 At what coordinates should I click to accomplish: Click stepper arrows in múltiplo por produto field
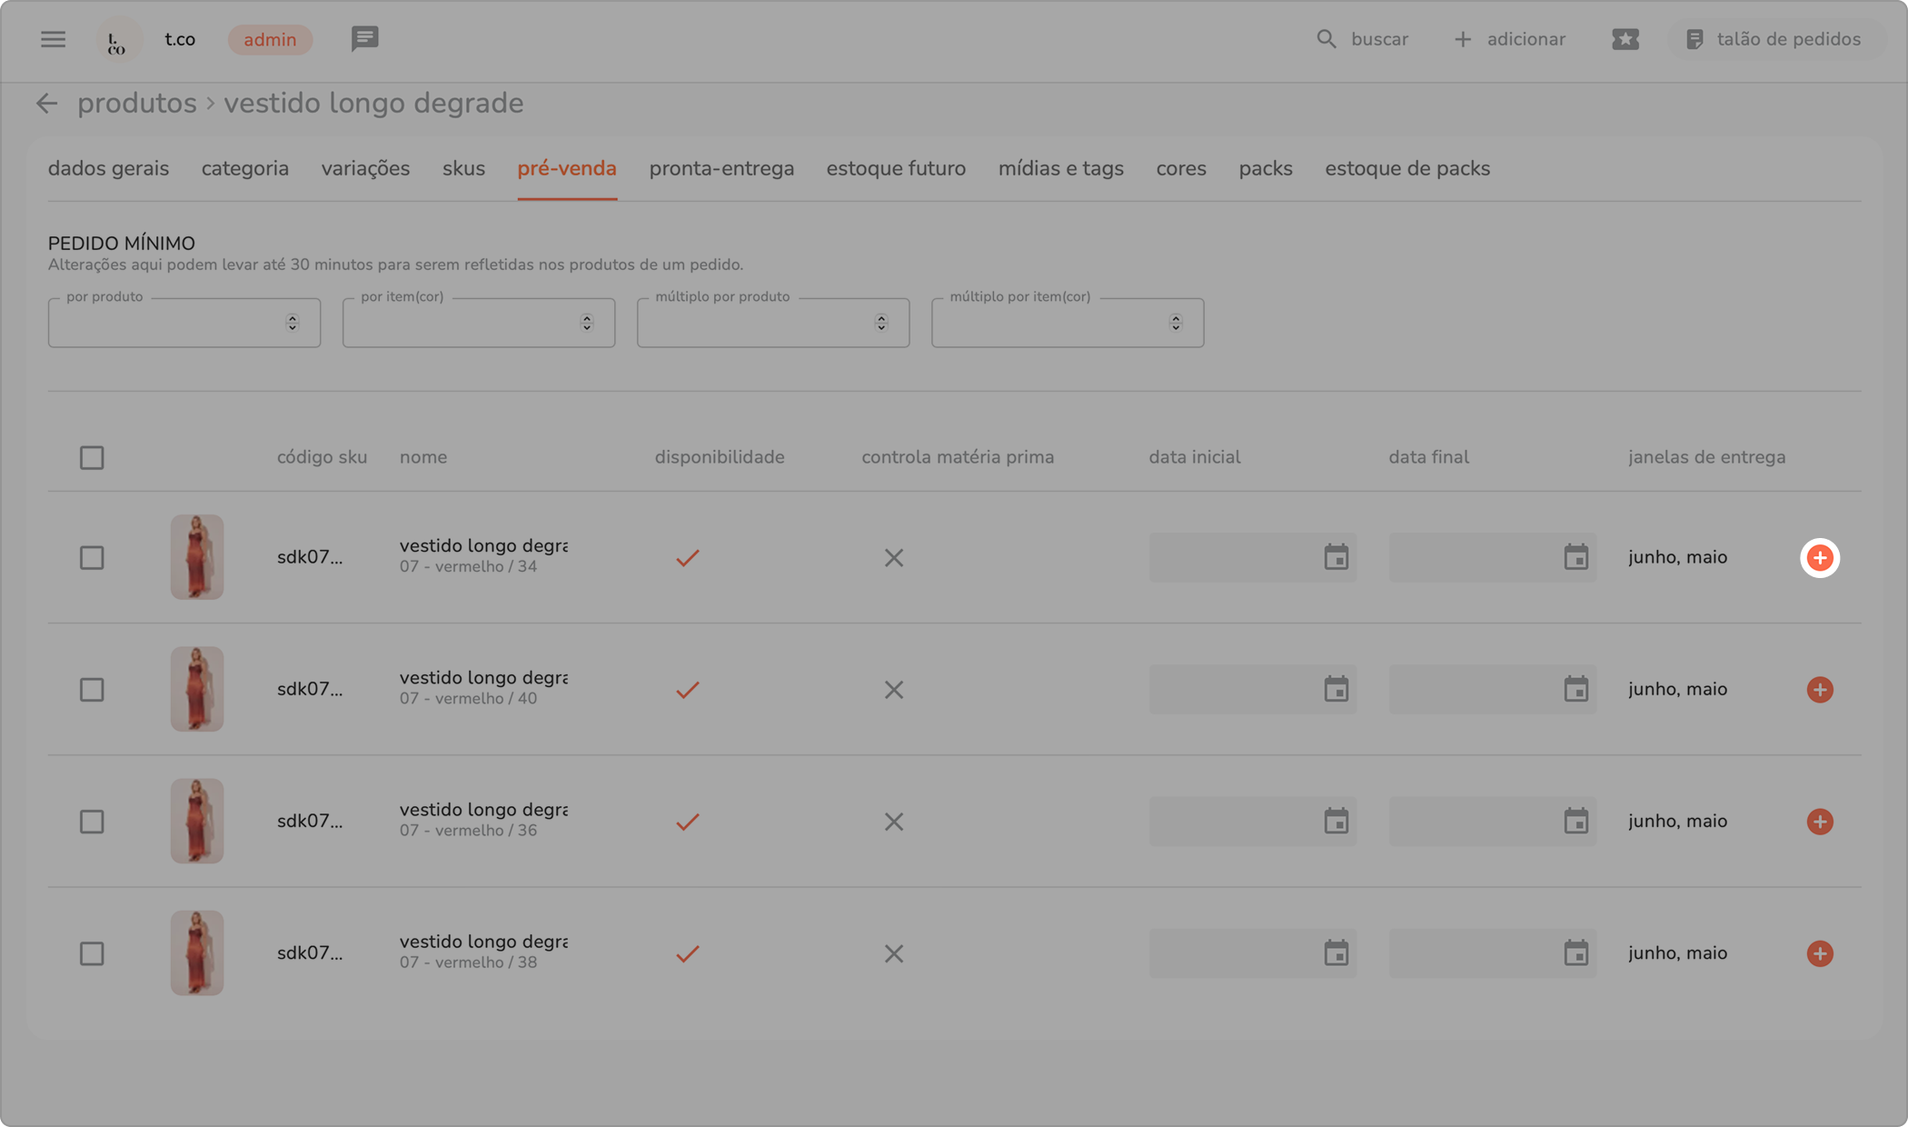click(x=880, y=323)
